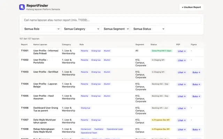Click Rekap Kelengkapan Data Wajib Murid
Image resolution: width=223 pixels, height=139 pixels.
(44, 130)
